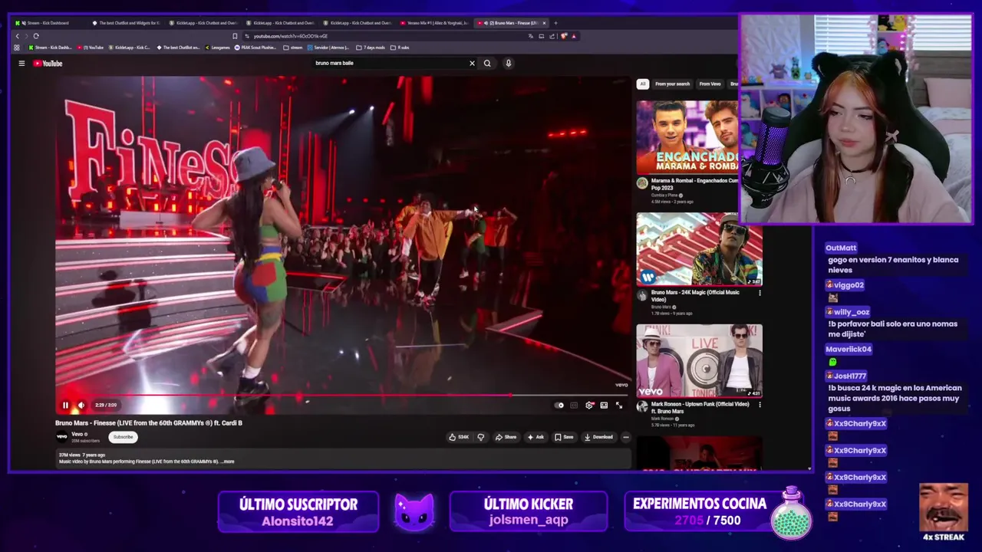Image resolution: width=982 pixels, height=552 pixels.
Task: Open the video player settings gear
Action: 589,405
